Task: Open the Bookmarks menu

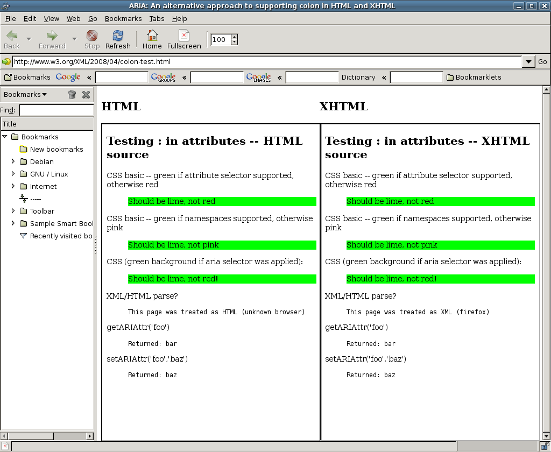Action: tap(123, 19)
